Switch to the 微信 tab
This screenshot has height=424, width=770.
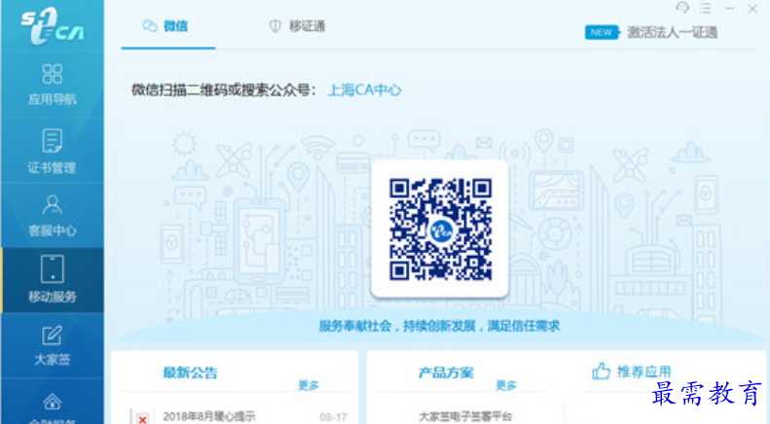click(x=165, y=26)
